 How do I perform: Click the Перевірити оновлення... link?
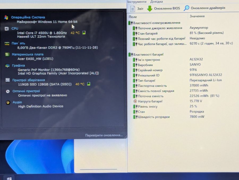[104, 135]
